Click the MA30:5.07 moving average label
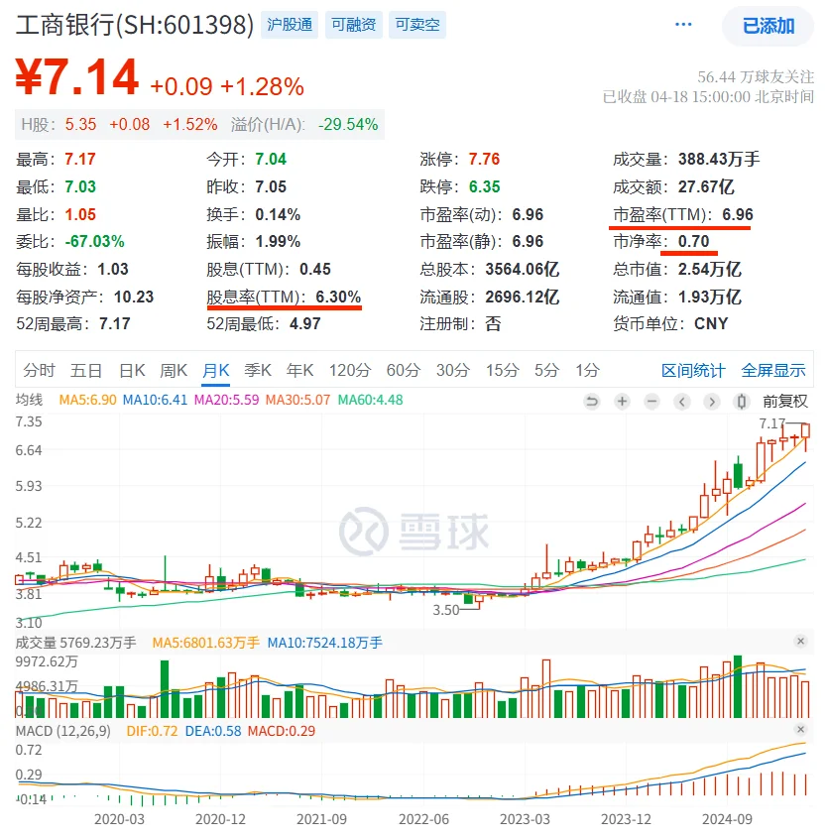 coord(298,400)
